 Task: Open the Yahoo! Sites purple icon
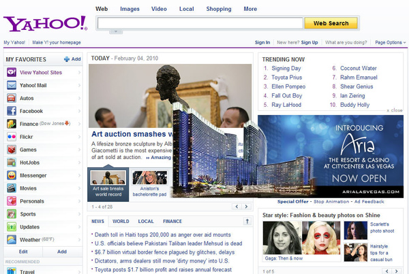pyautogui.click(x=12, y=72)
